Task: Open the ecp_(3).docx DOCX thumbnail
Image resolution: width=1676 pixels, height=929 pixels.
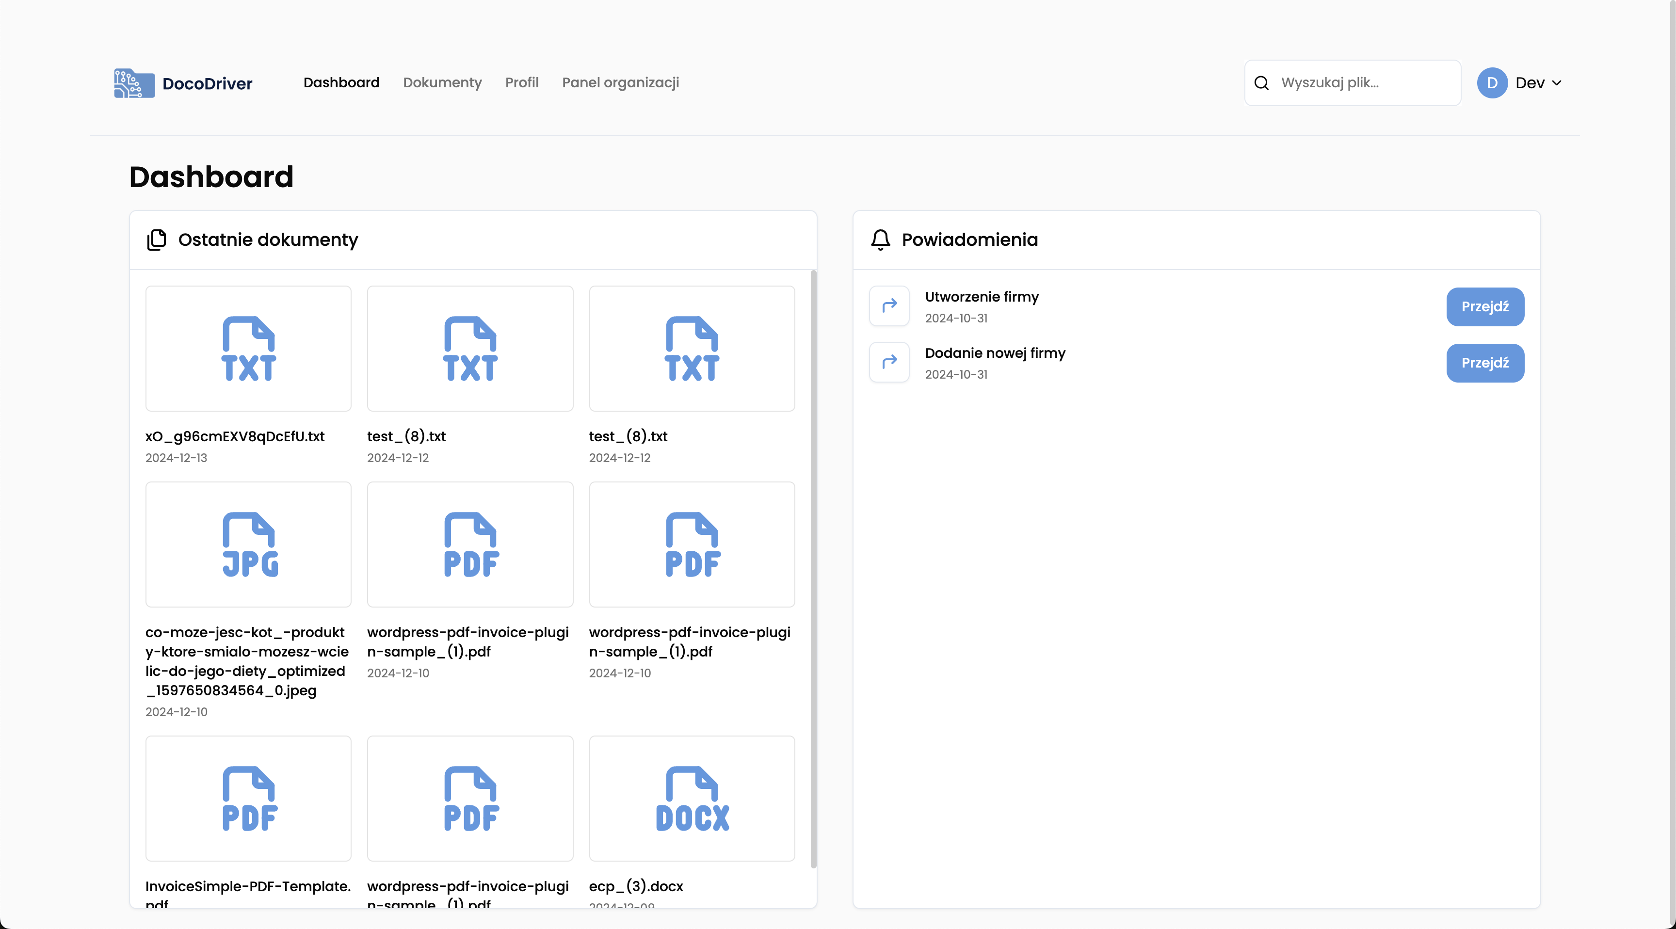Action: pyautogui.click(x=692, y=798)
